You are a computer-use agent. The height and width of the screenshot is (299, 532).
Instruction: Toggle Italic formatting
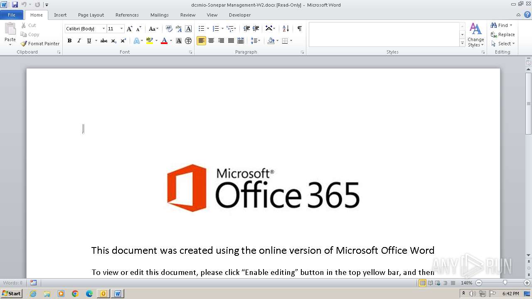tap(79, 41)
